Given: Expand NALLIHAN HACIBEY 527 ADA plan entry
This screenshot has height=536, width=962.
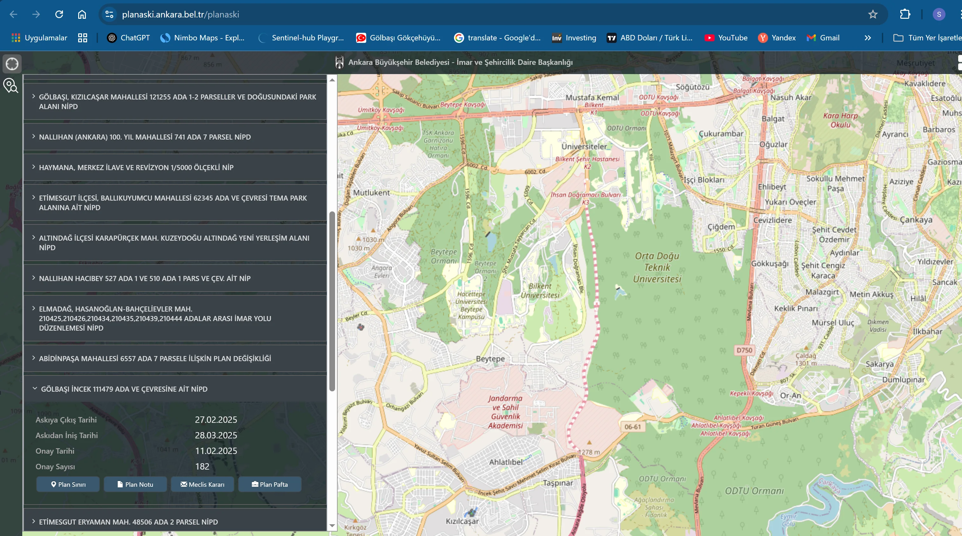Looking at the screenshot, I should tap(145, 278).
